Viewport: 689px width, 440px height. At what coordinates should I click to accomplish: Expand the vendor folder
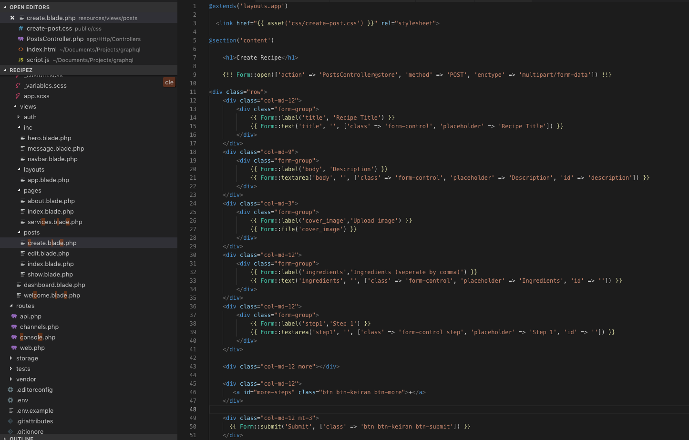[11, 379]
